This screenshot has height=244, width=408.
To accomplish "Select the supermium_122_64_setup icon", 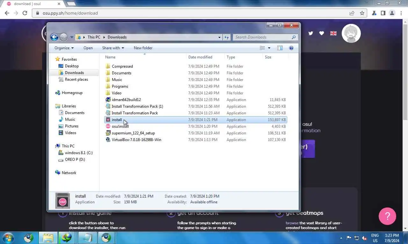I will [x=108, y=133].
